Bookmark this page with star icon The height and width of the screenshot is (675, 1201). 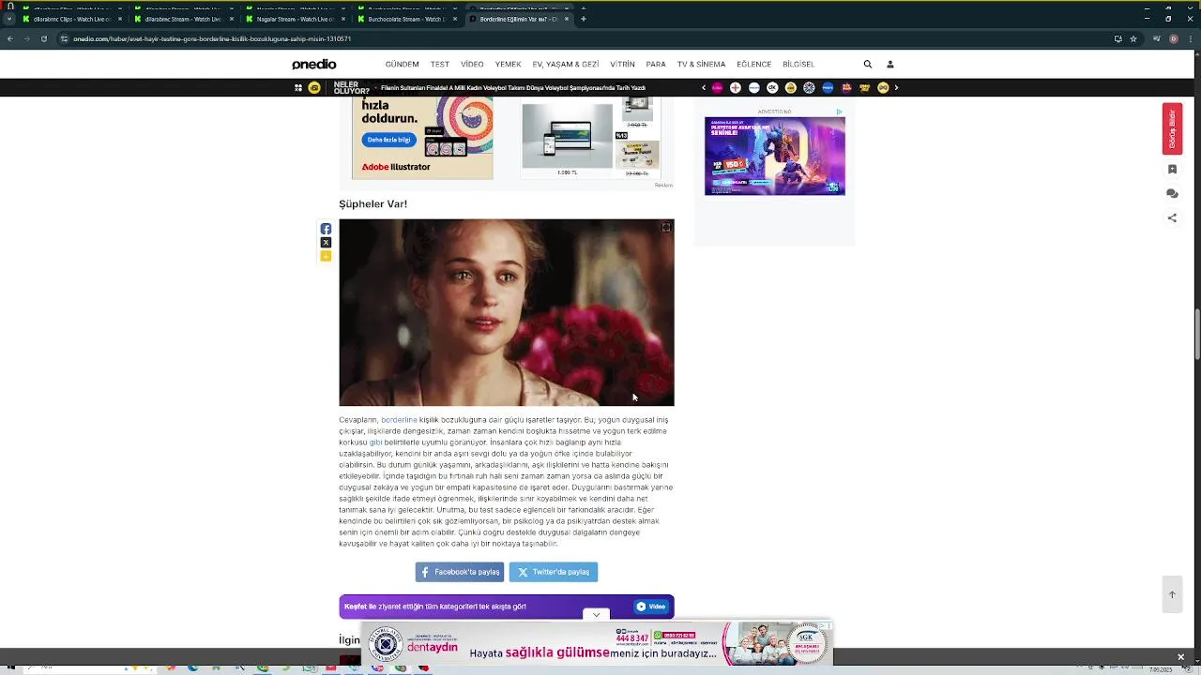click(x=1133, y=38)
